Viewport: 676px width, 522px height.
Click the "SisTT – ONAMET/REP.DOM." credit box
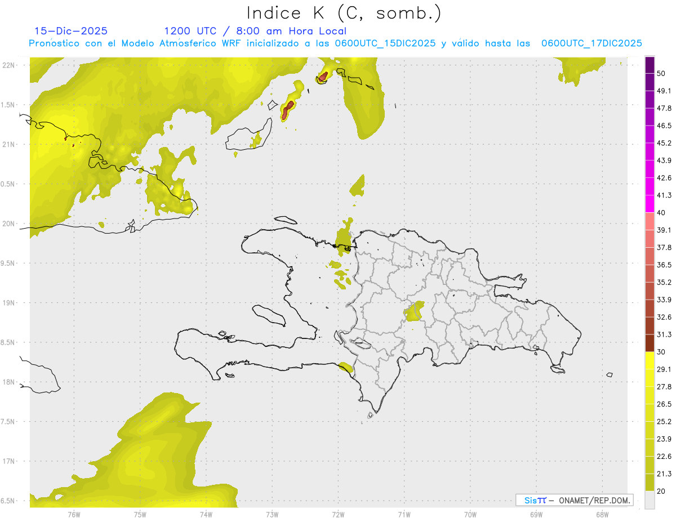[x=574, y=500]
